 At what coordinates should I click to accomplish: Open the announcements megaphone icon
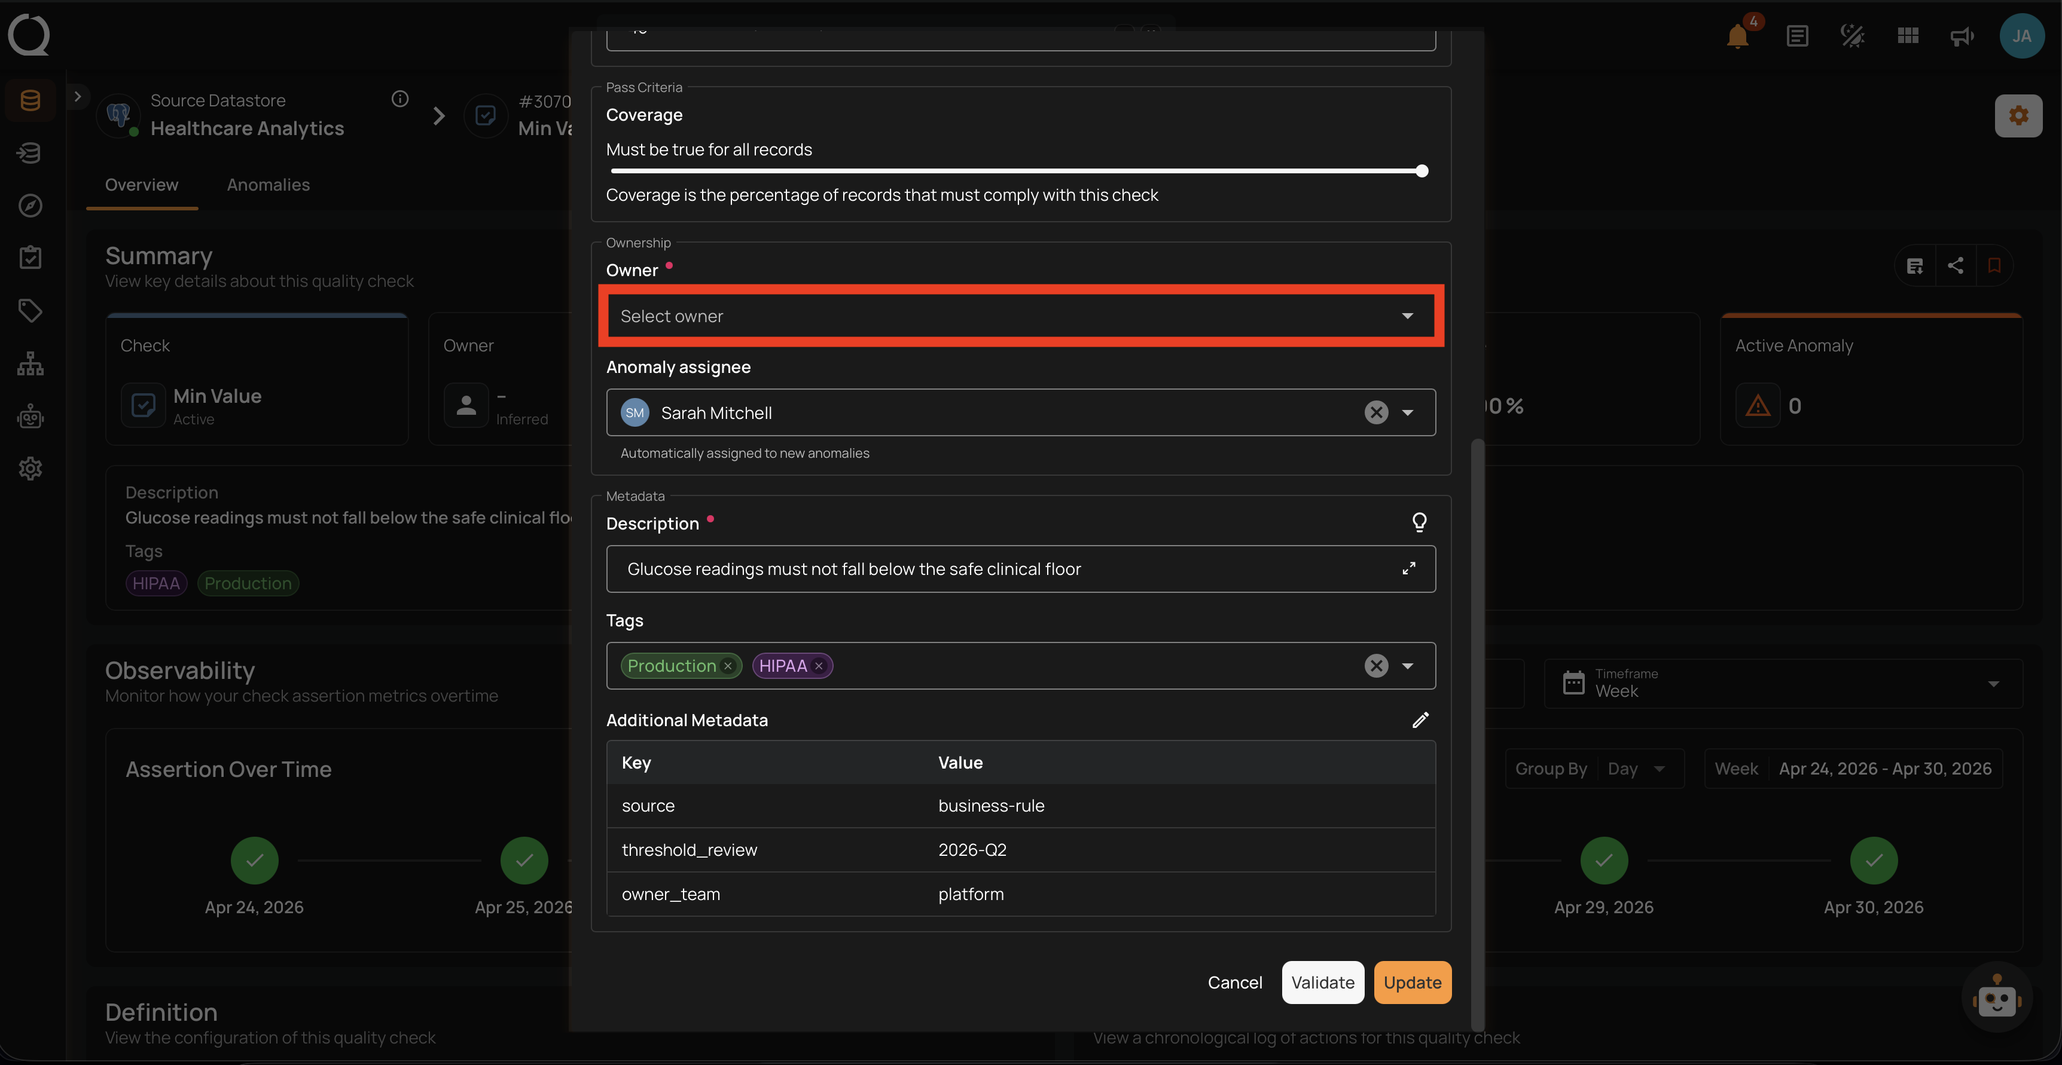pos(1963,36)
